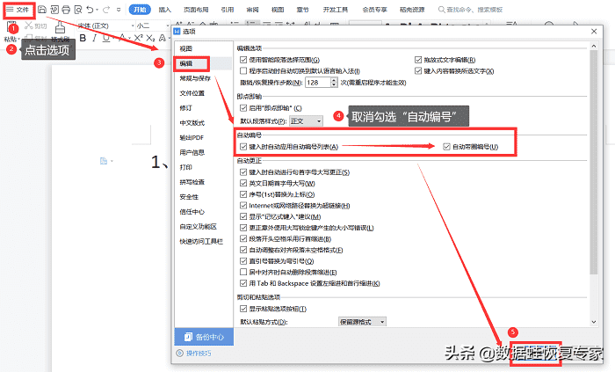Select 常规与保存 in the options sidebar
Viewport: 615px width, 372px height.
[195, 78]
